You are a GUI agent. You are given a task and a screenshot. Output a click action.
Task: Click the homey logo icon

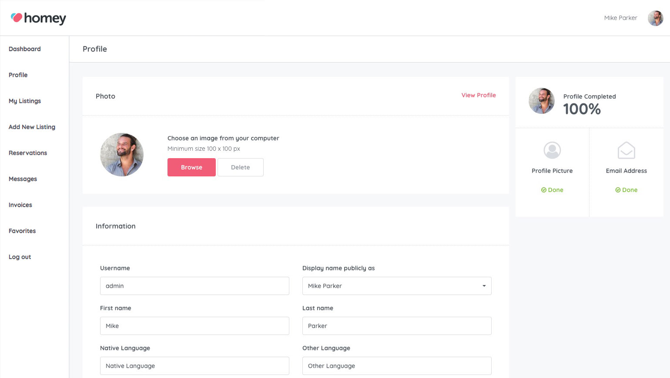pyautogui.click(x=17, y=18)
